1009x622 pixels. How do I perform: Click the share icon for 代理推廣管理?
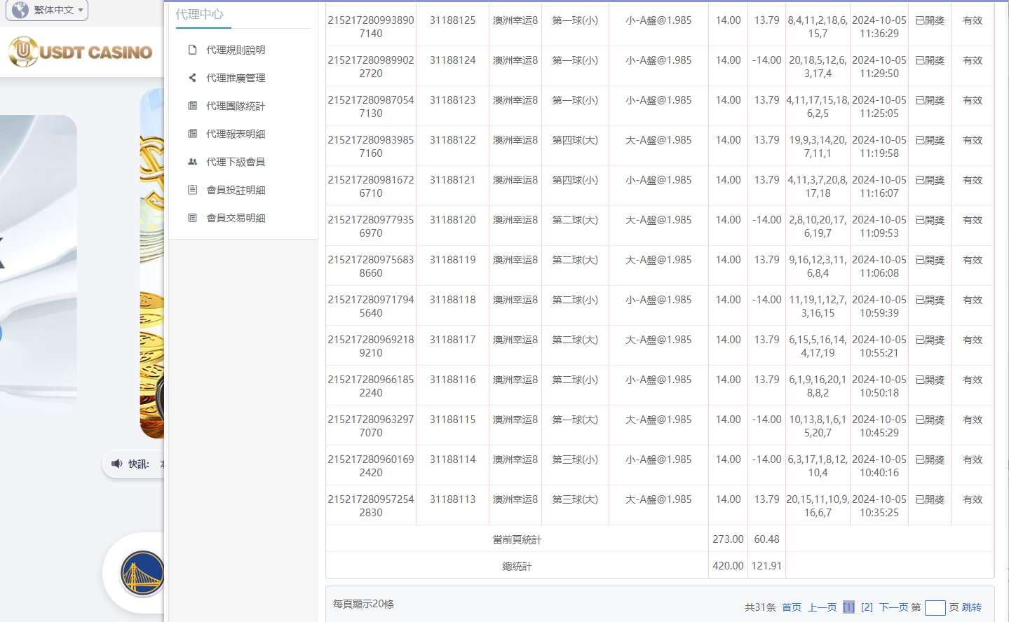pos(192,78)
